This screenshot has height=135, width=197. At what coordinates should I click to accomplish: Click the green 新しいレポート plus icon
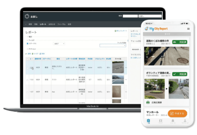point(115,31)
